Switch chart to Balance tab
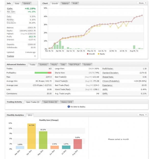 tap(65, 4)
